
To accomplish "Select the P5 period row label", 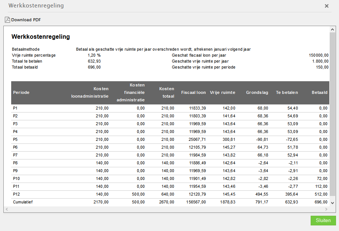I will coord(15,139).
